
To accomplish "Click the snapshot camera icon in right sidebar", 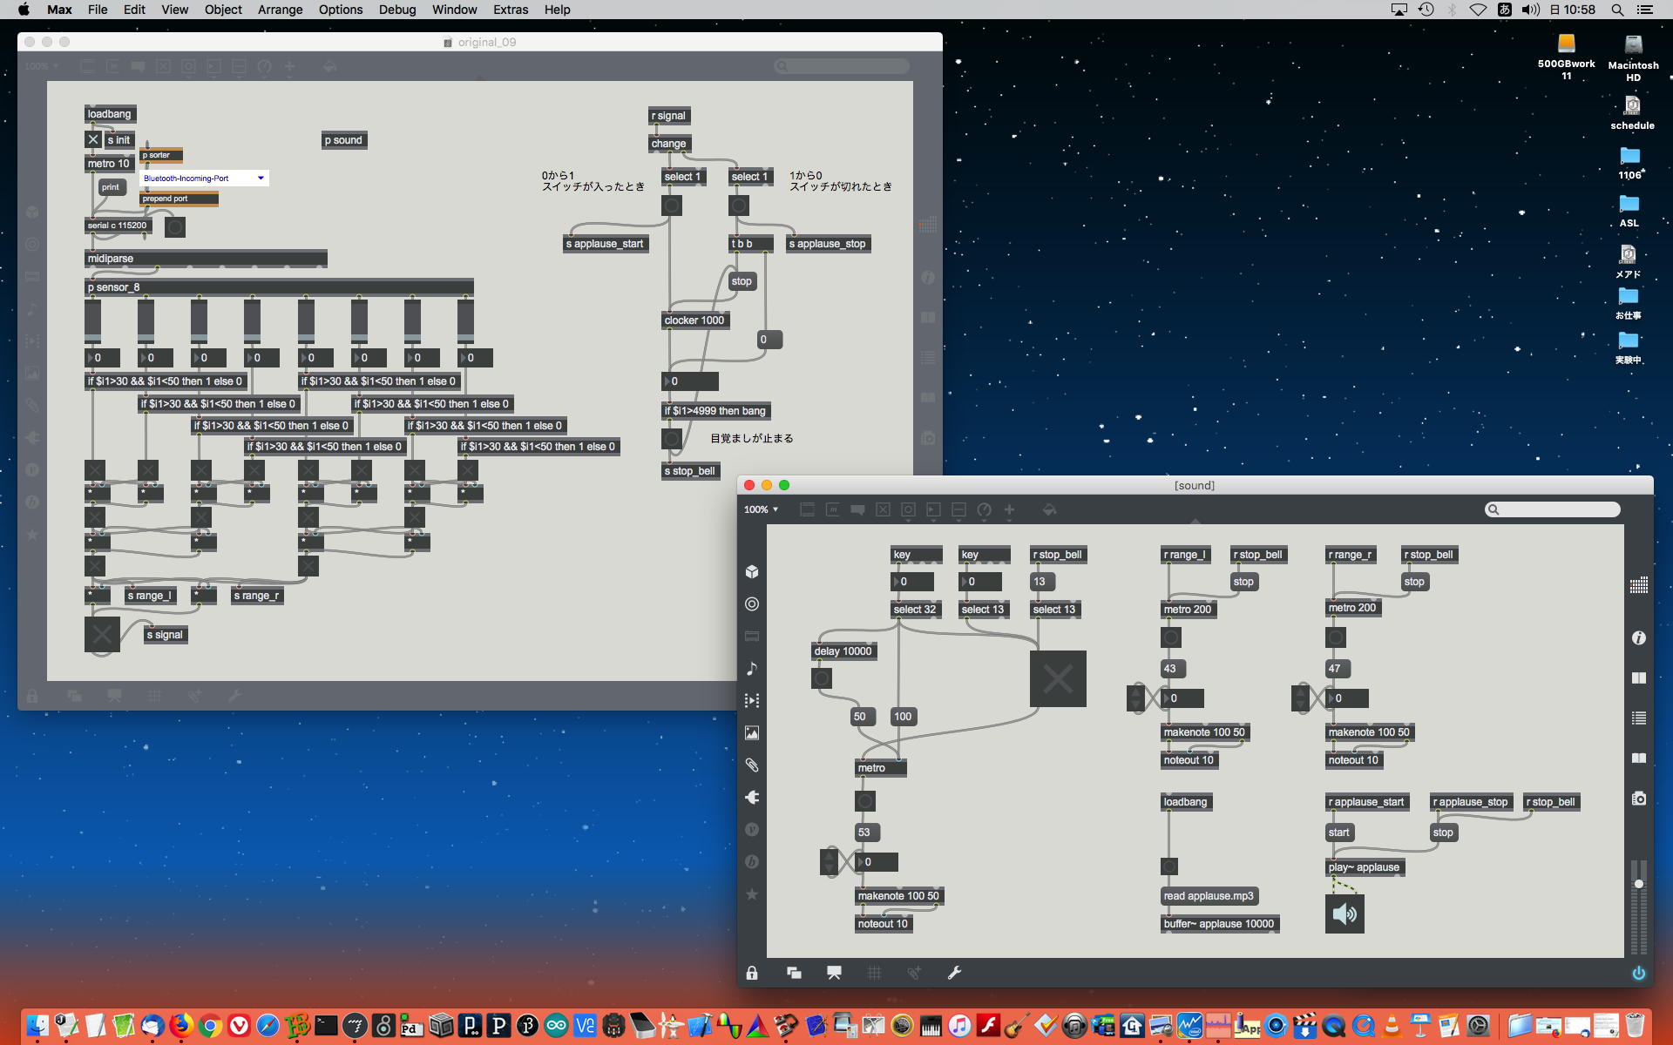I will tap(1638, 799).
